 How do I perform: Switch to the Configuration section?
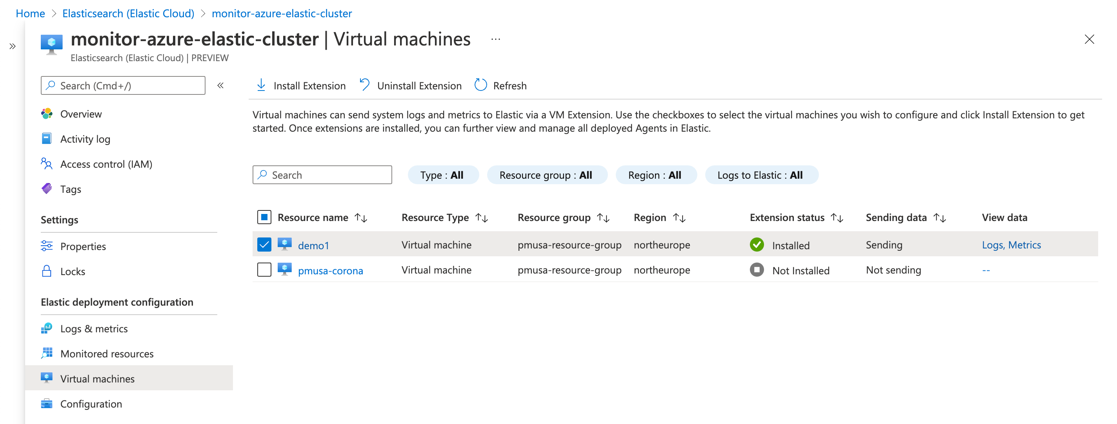(91, 403)
